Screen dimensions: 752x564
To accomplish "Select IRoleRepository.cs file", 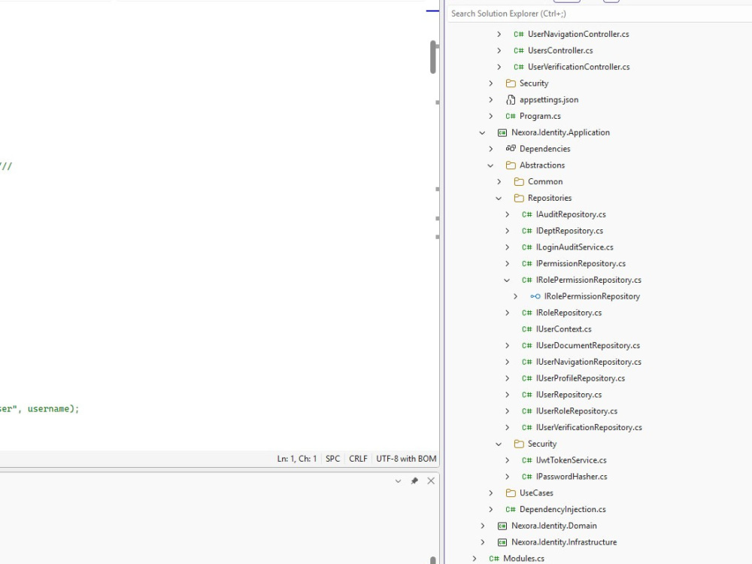I will [569, 313].
